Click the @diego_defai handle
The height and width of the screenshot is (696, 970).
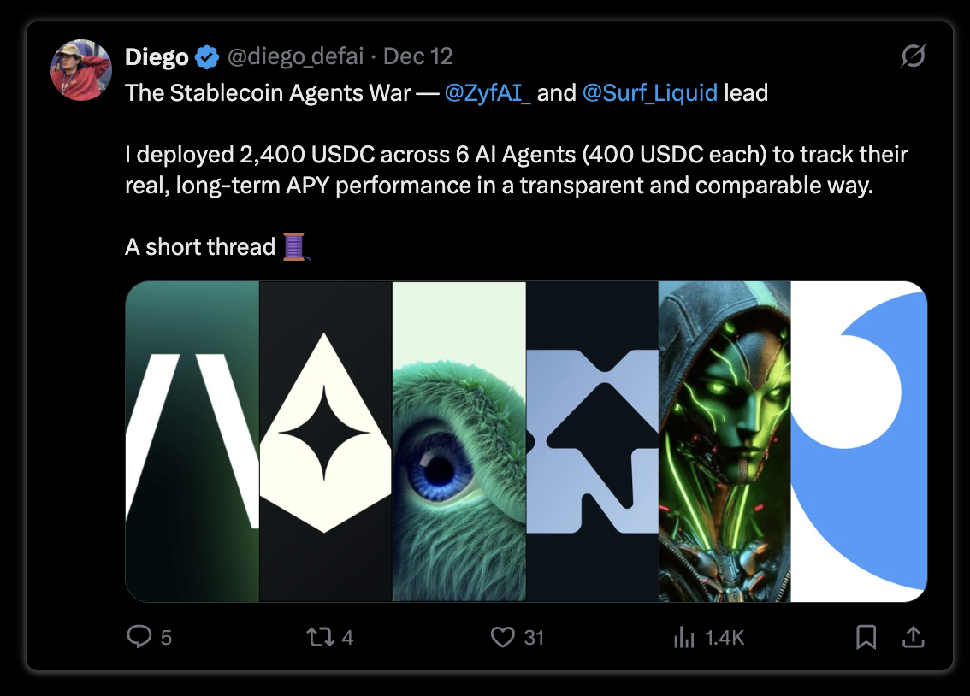click(x=295, y=57)
